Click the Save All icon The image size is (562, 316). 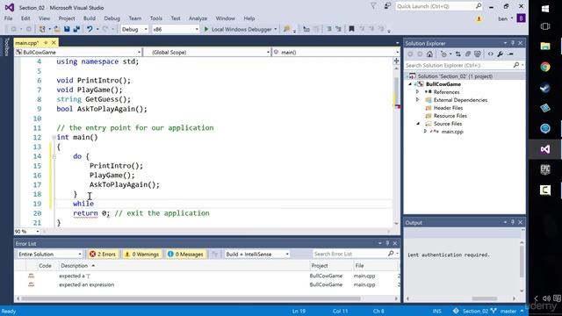tap(76, 29)
